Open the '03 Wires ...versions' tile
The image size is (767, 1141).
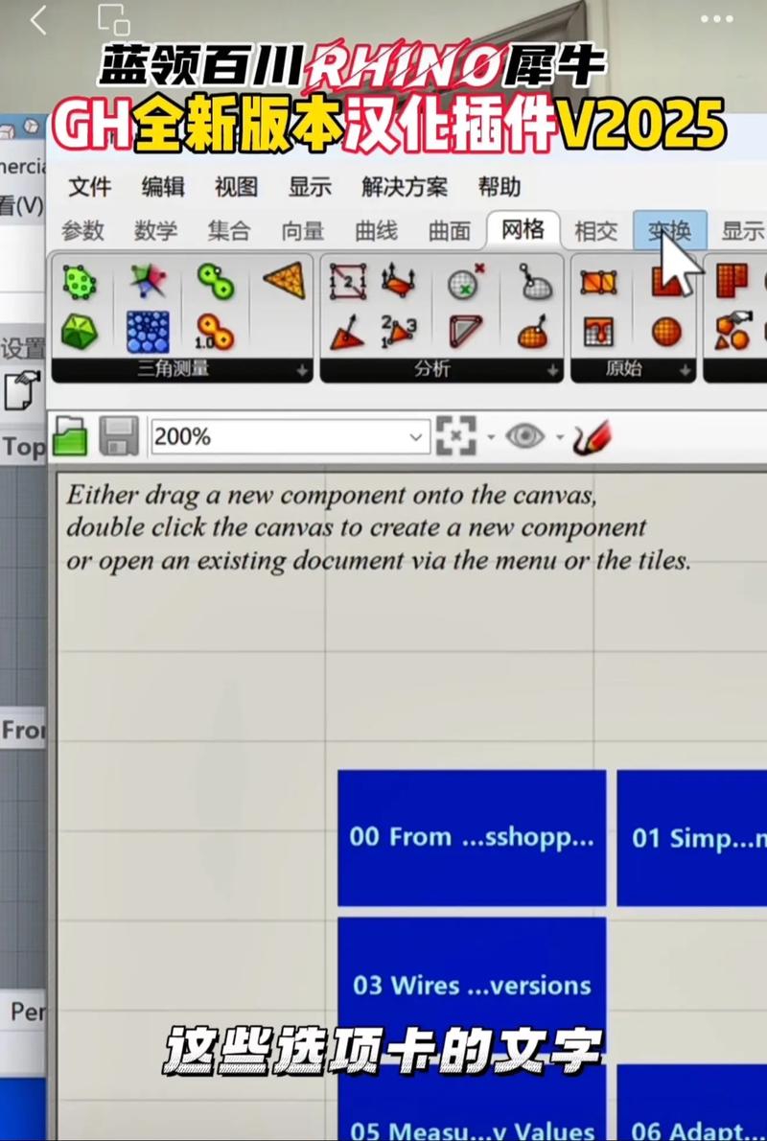tap(472, 986)
